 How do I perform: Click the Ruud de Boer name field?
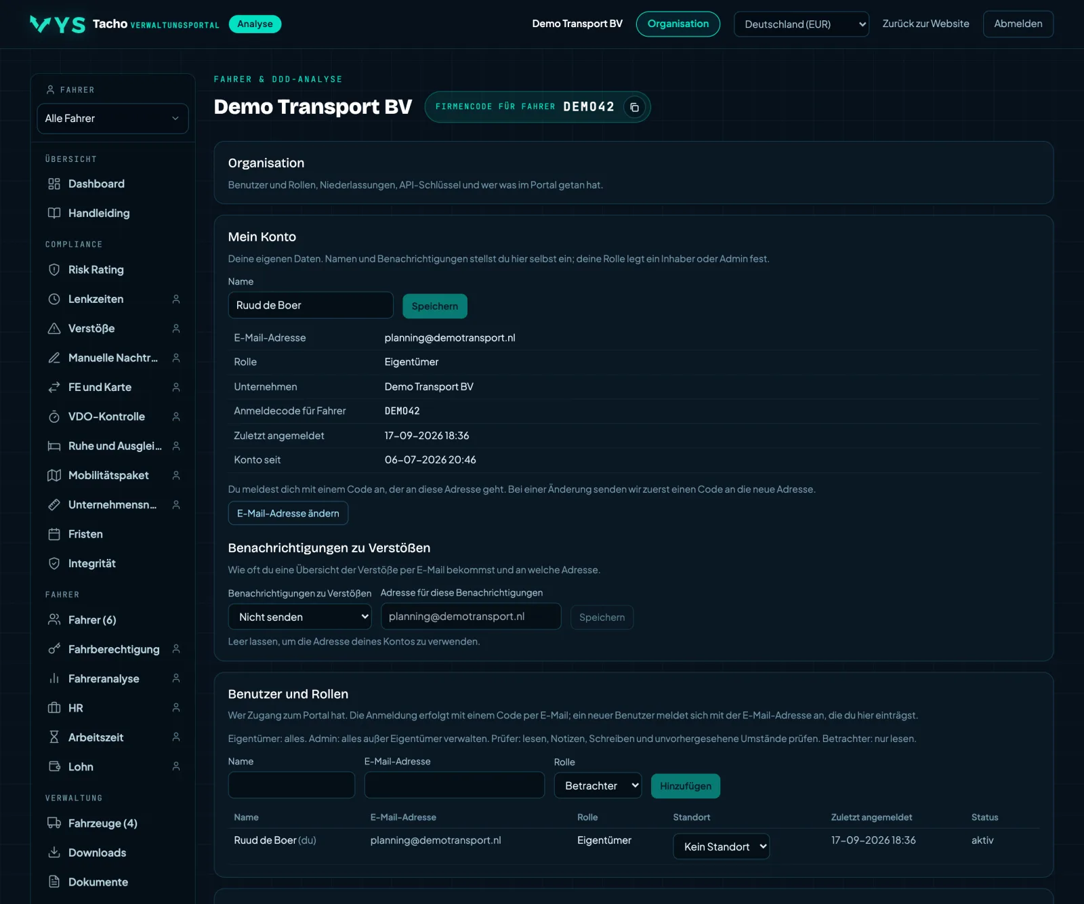[x=311, y=305]
